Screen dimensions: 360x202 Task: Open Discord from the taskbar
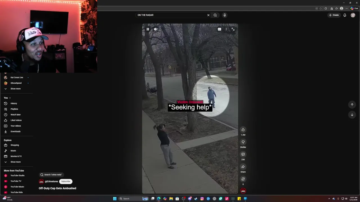pos(190,199)
